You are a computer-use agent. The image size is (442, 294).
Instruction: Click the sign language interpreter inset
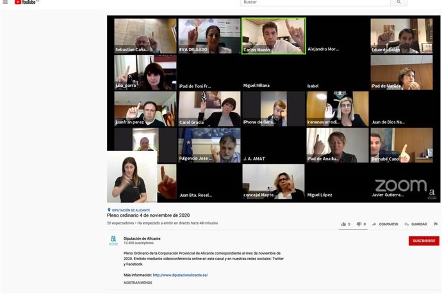(x=131, y=177)
